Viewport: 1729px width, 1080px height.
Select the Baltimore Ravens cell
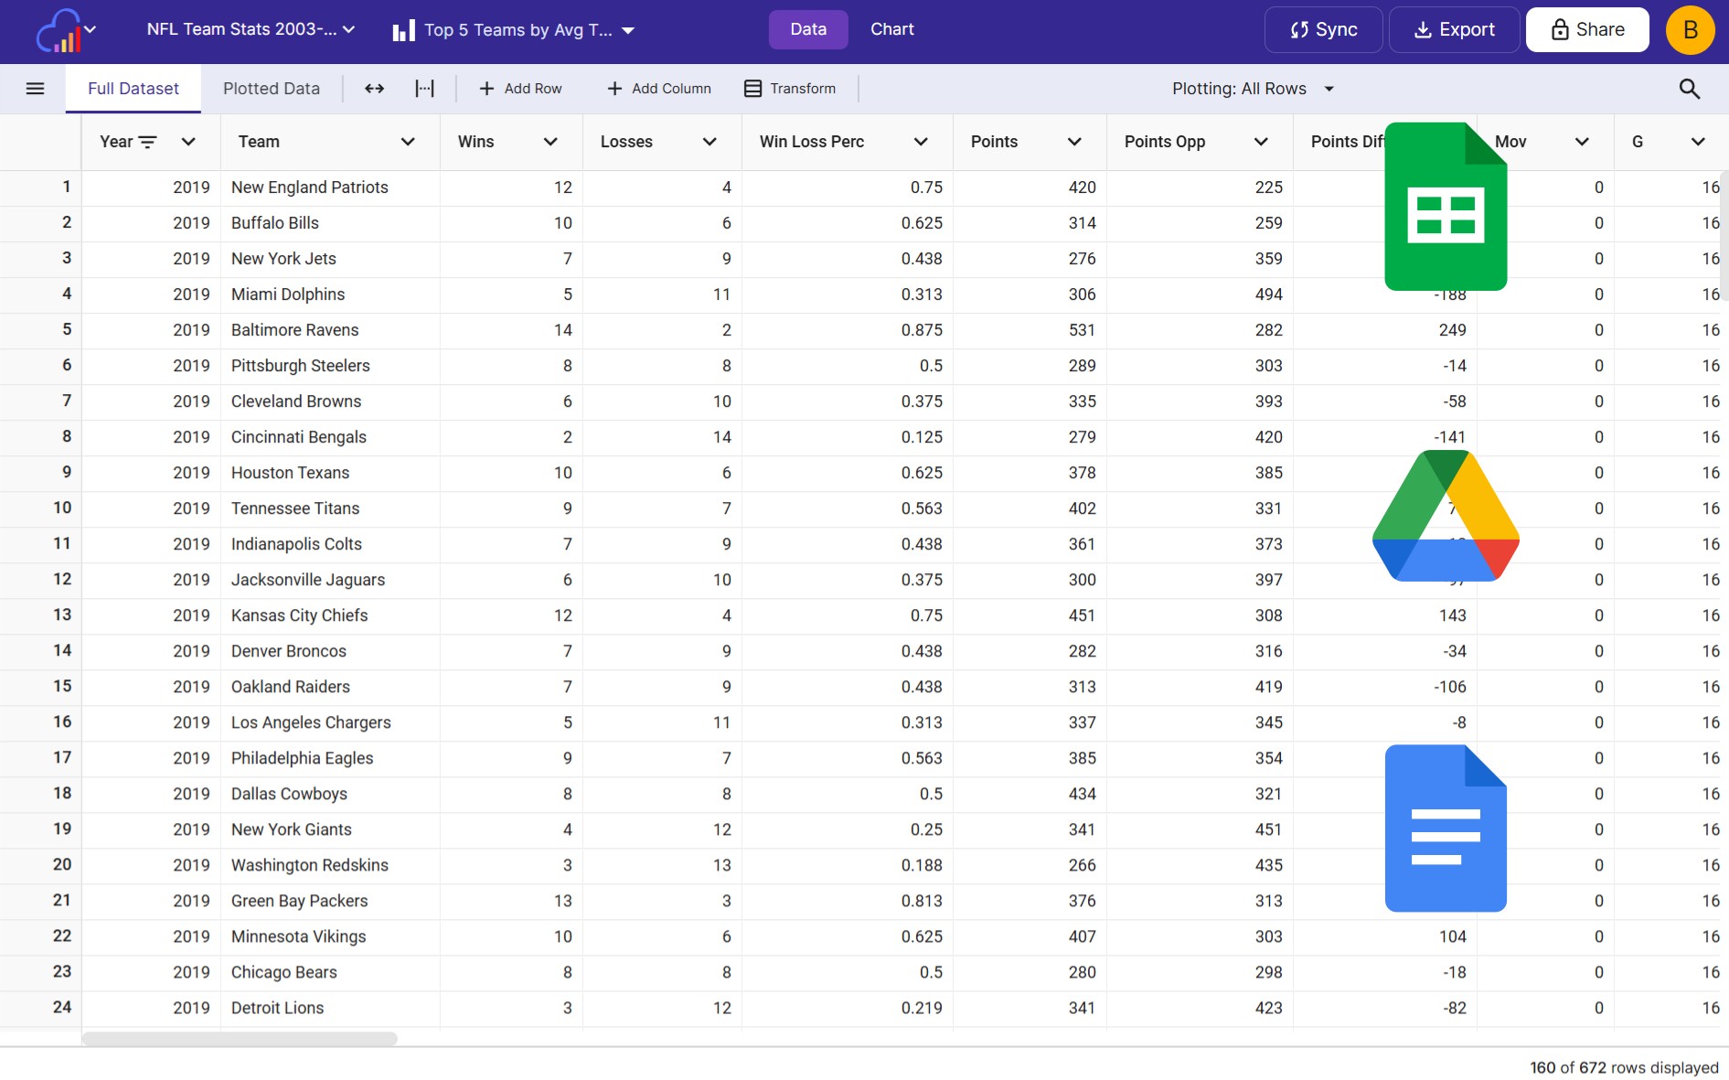[330, 330]
